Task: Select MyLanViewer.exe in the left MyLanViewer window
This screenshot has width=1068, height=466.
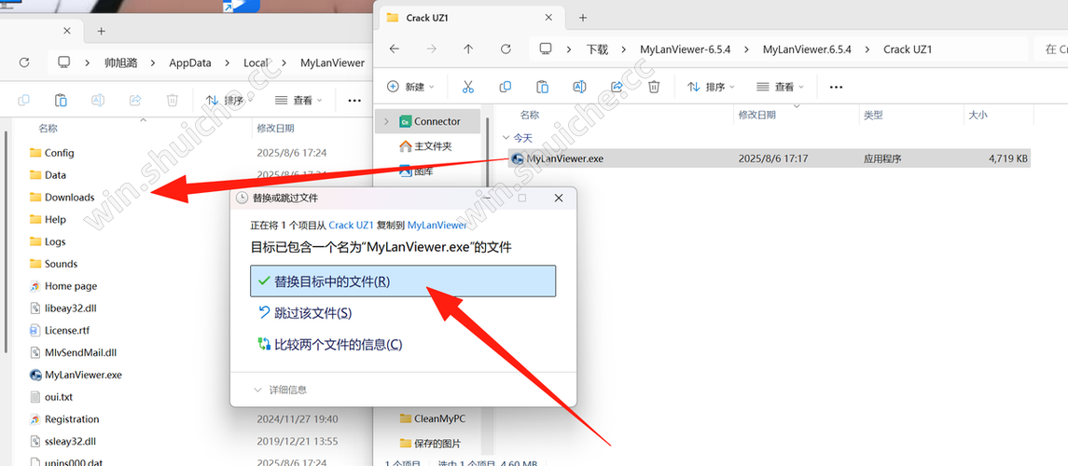Action: [76, 374]
